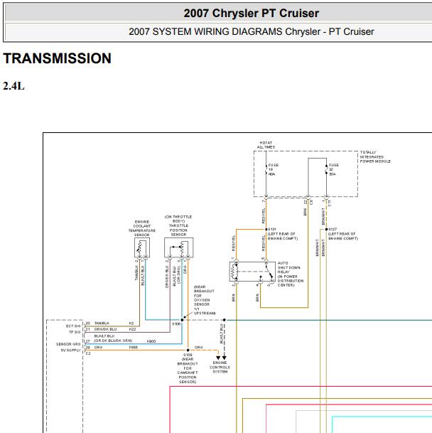Click the "HOT AT ALL TIMES" label
The height and width of the screenshot is (433, 432).
pyautogui.click(x=266, y=145)
